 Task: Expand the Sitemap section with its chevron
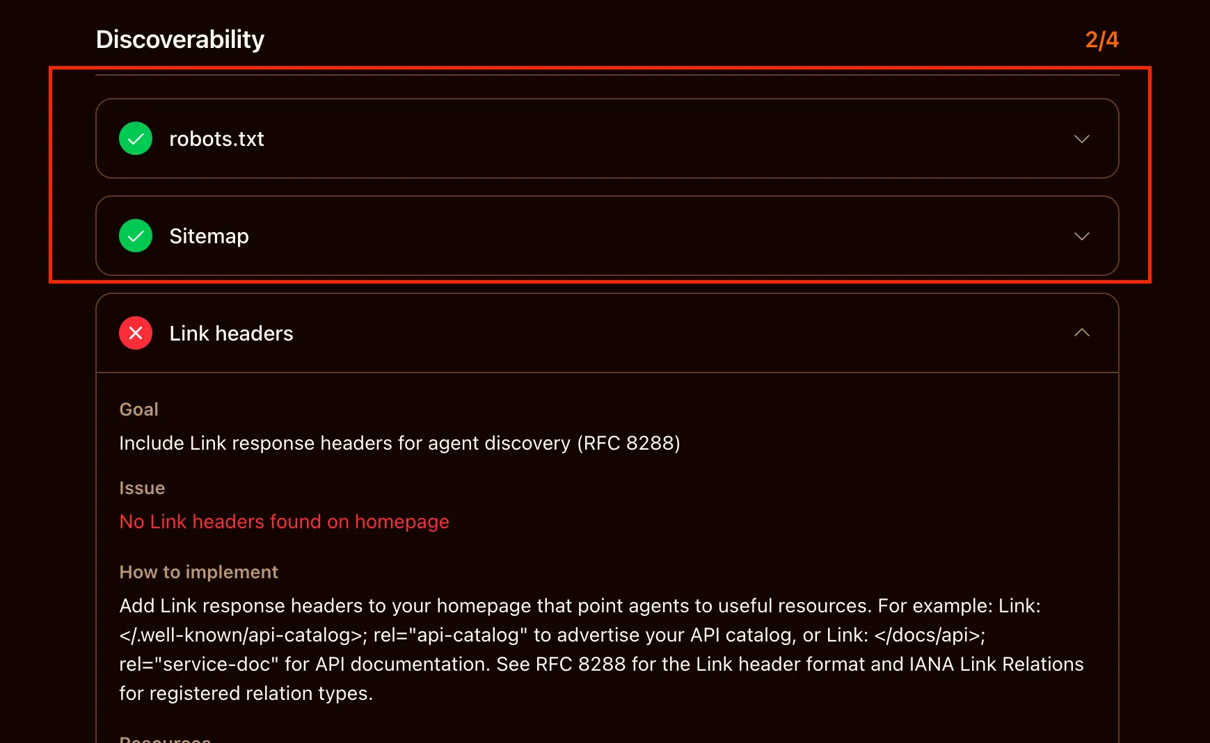tap(1081, 236)
